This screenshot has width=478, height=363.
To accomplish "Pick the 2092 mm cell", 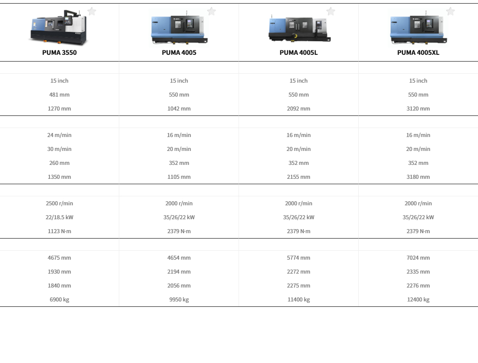I will point(299,109).
